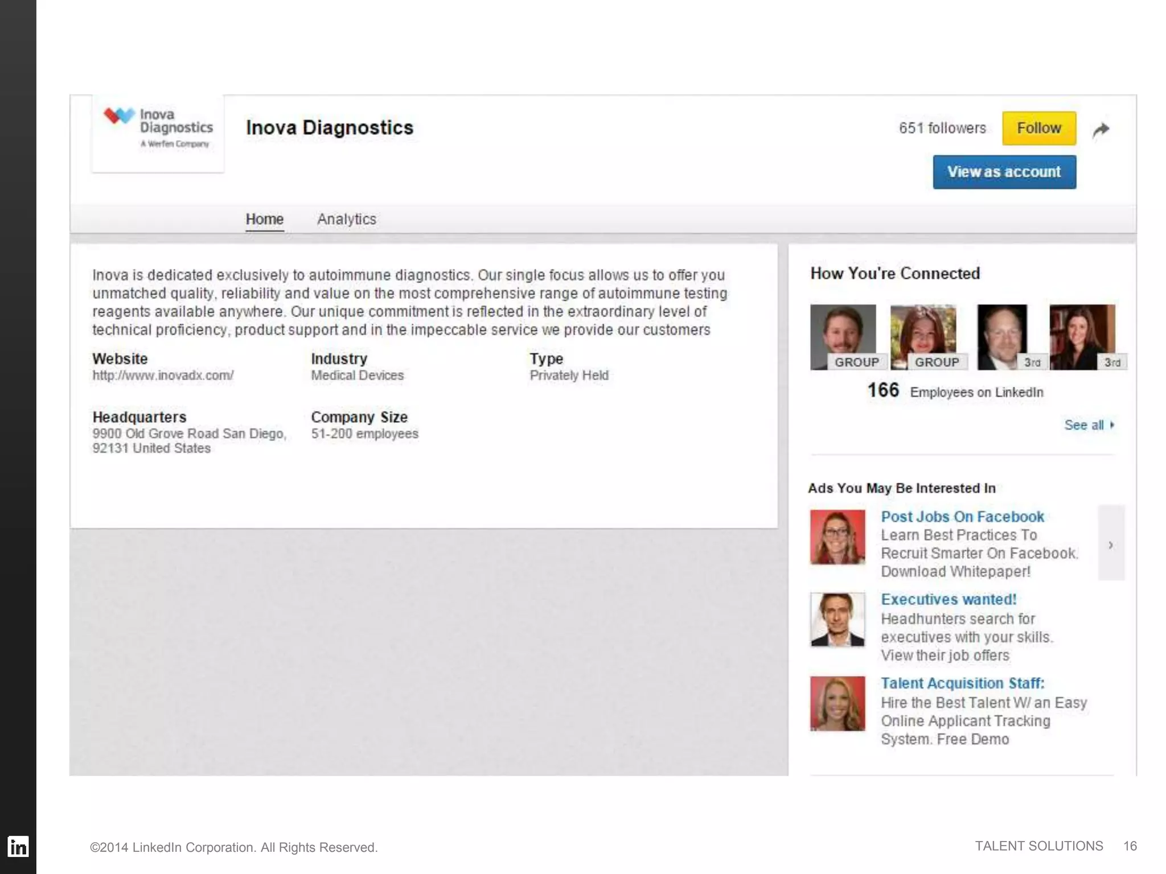Screen dimensions: 1166x874
Task: Click Post Jobs On Facebook ad image
Action: click(x=837, y=537)
